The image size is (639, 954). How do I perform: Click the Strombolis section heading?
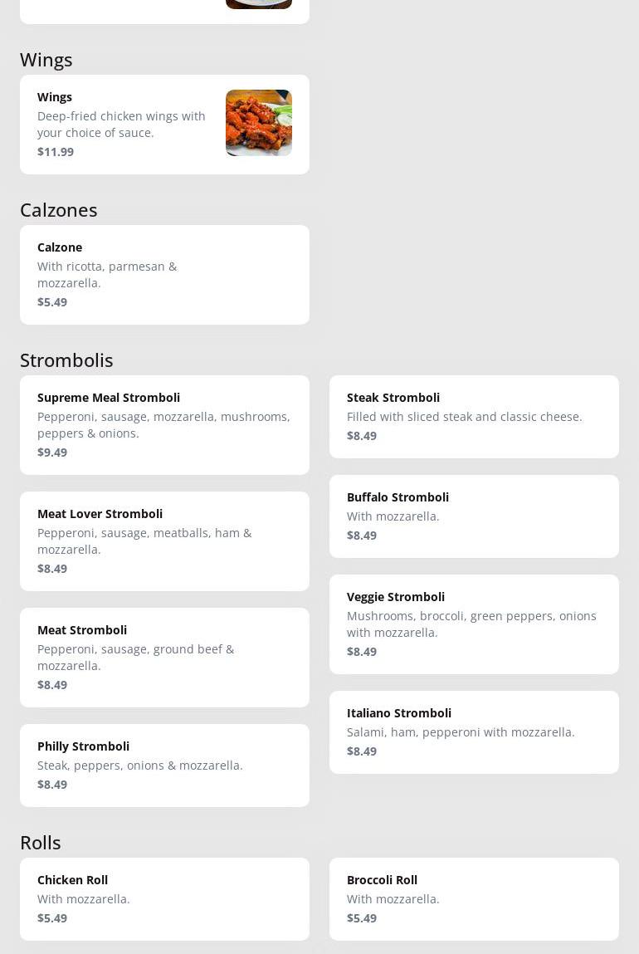pyautogui.click(x=66, y=360)
